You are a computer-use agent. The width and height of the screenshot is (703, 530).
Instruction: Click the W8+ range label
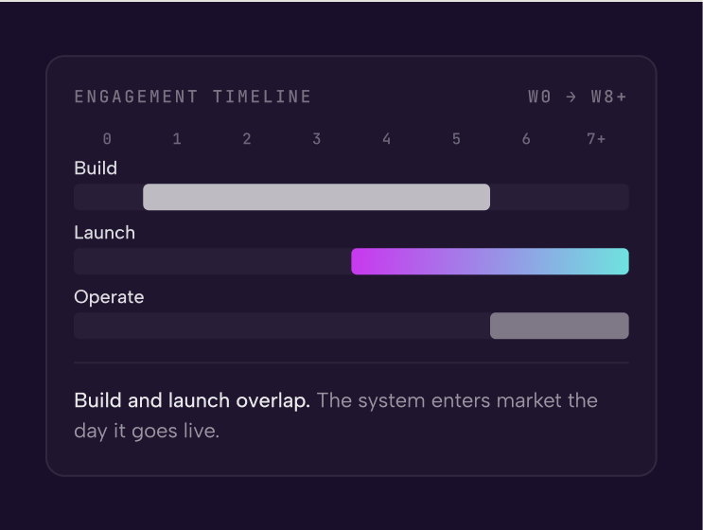(x=608, y=97)
